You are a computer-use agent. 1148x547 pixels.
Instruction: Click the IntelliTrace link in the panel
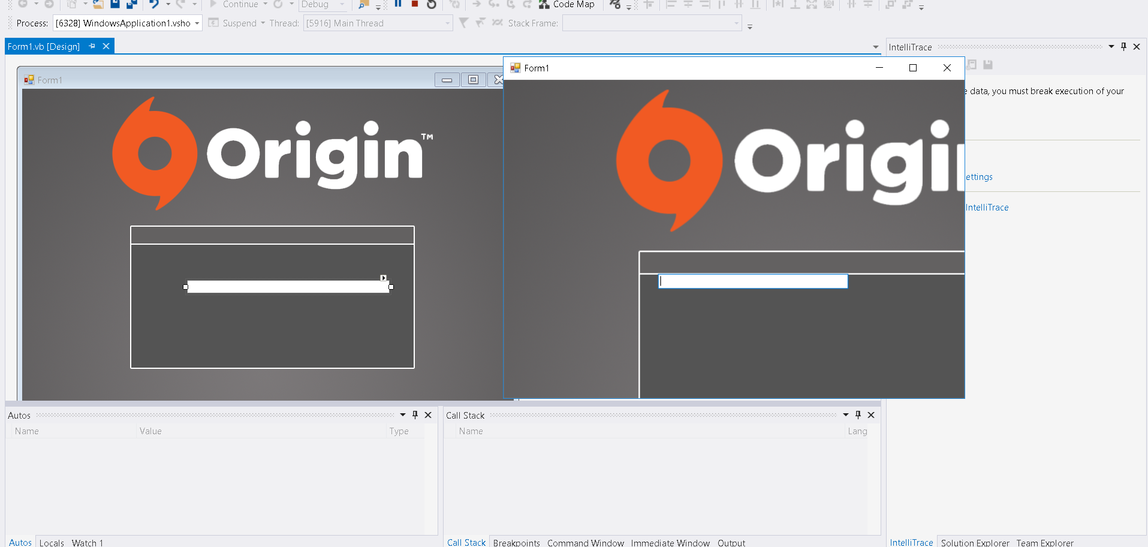click(987, 208)
